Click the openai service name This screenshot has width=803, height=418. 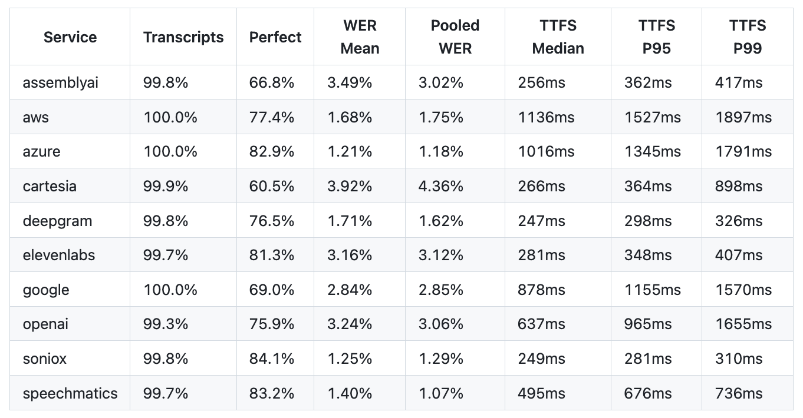tap(45, 324)
